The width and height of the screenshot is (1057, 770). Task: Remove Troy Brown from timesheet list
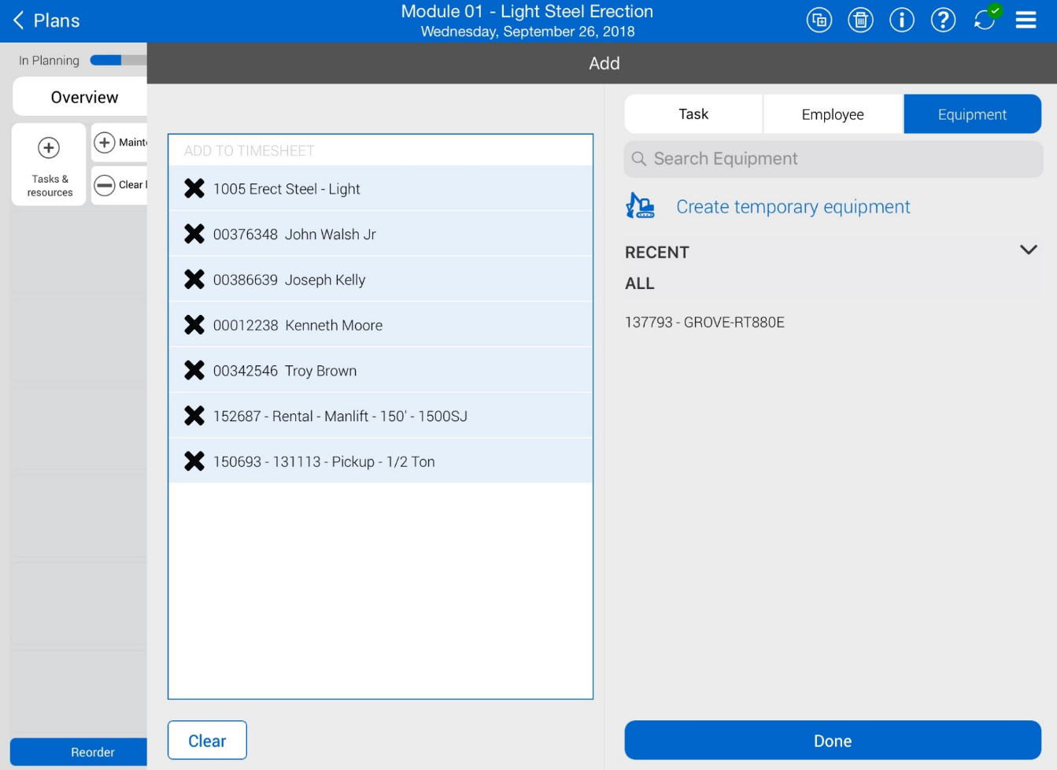pos(194,370)
